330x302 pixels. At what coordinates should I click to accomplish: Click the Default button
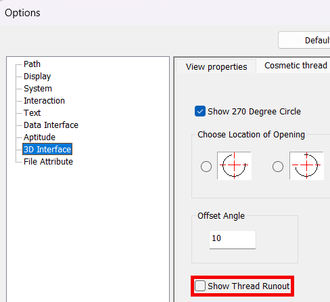[x=304, y=40]
